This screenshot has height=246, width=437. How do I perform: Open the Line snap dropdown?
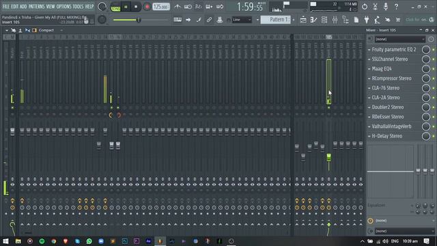(242, 20)
